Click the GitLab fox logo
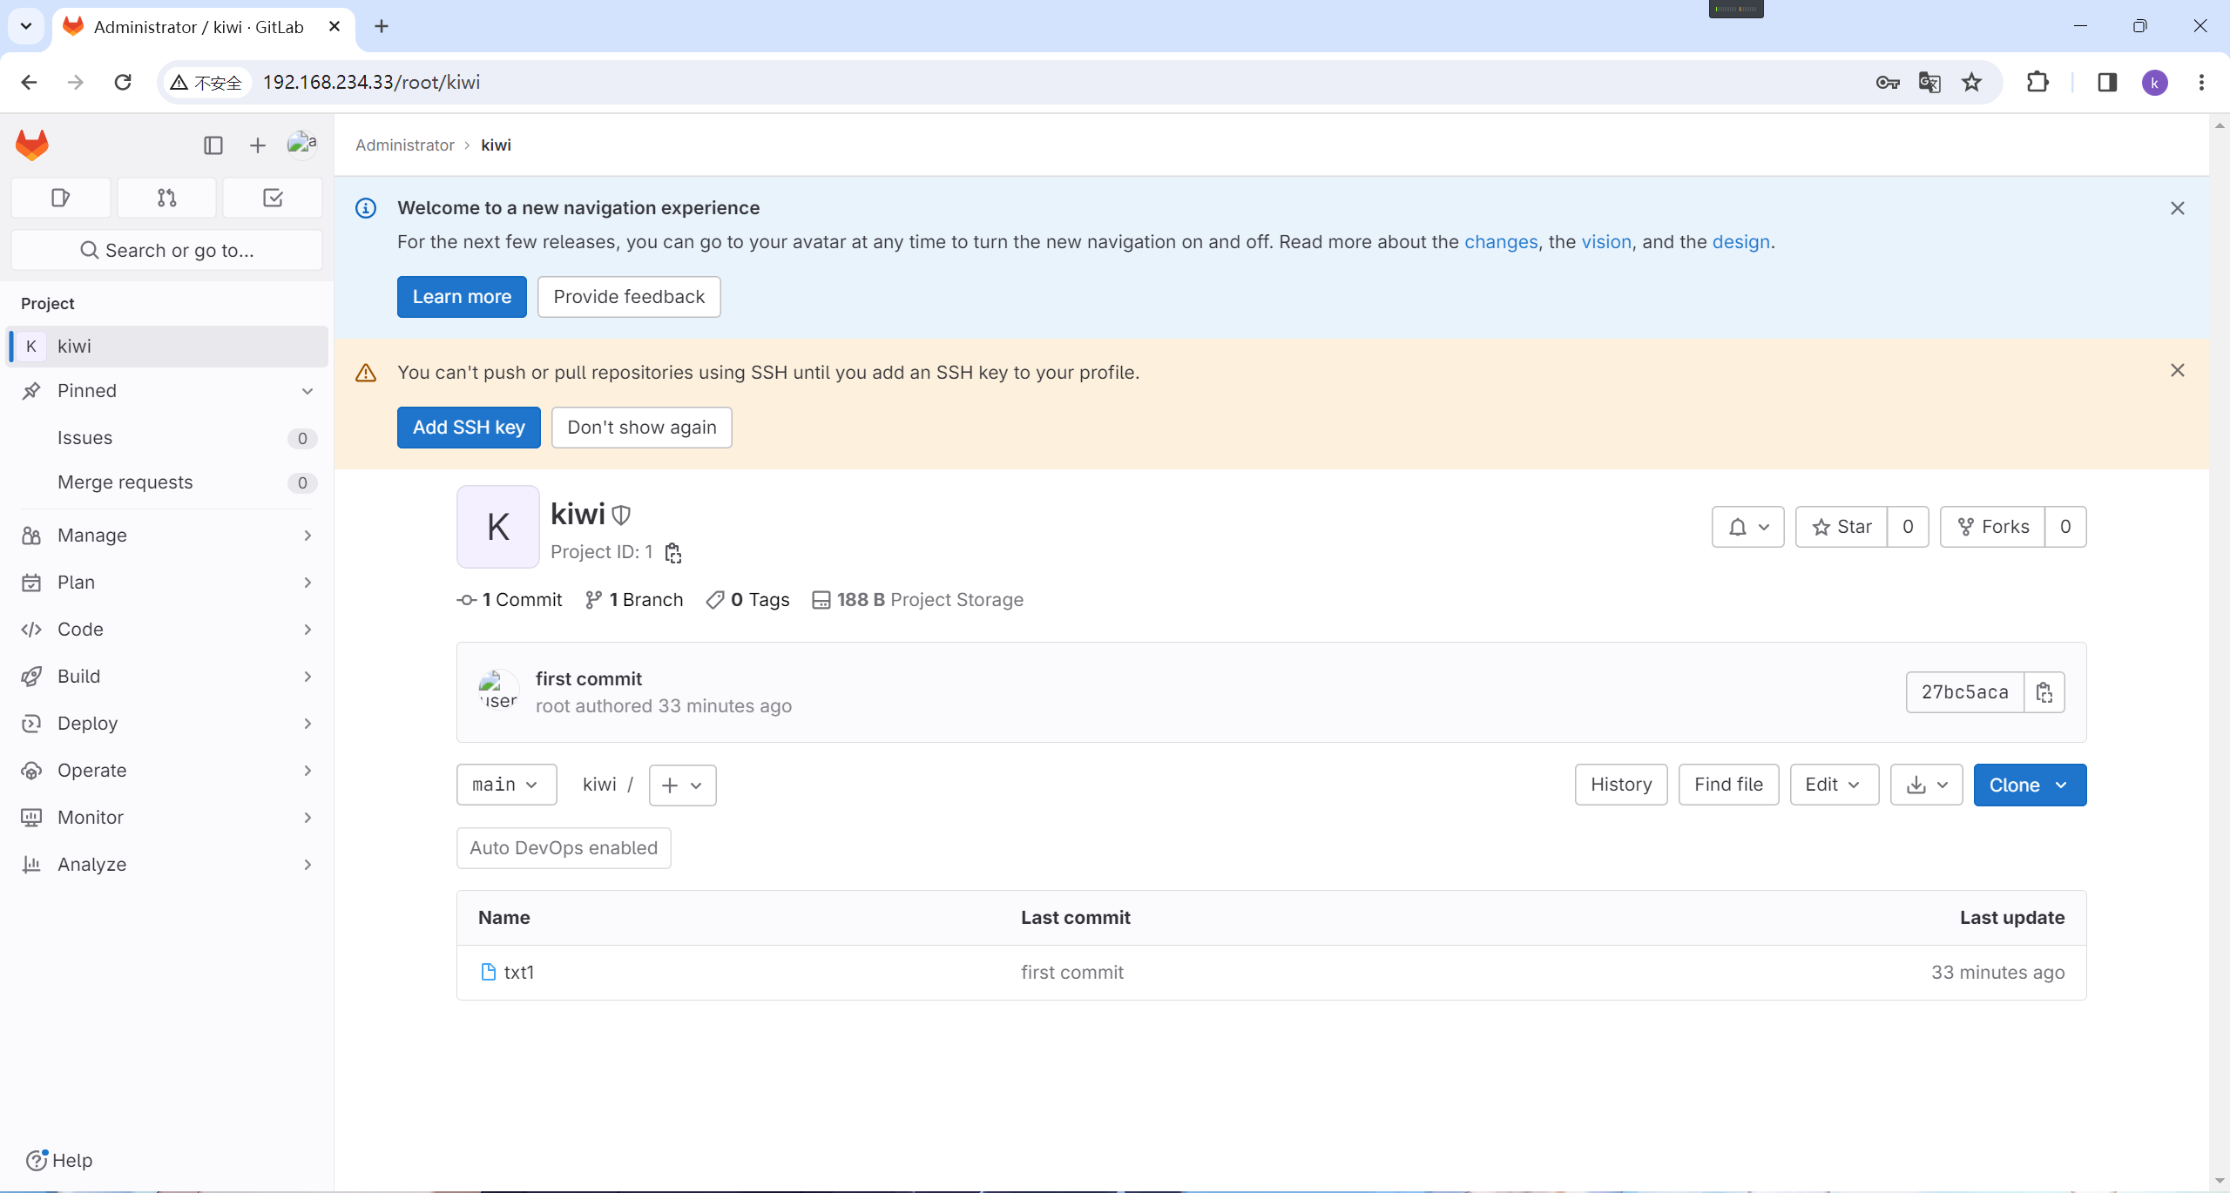This screenshot has height=1193, width=2230. pos(32,145)
